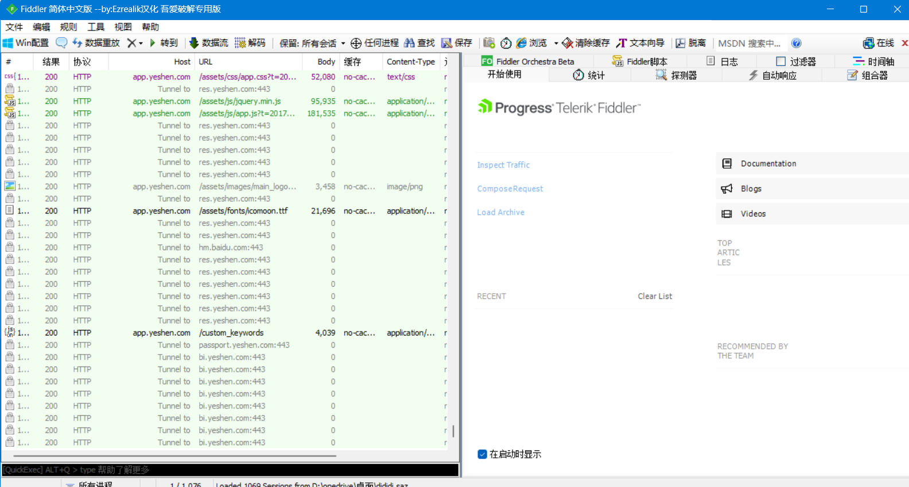The image size is (909, 487).
Task: Sort sessions by Host column header
Action: pyautogui.click(x=151, y=61)
